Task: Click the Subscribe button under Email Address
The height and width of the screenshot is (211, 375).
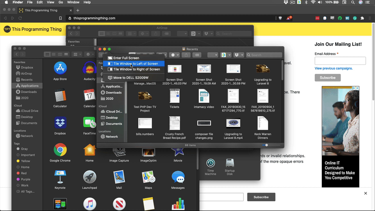Action: click(x=327, y=77)
